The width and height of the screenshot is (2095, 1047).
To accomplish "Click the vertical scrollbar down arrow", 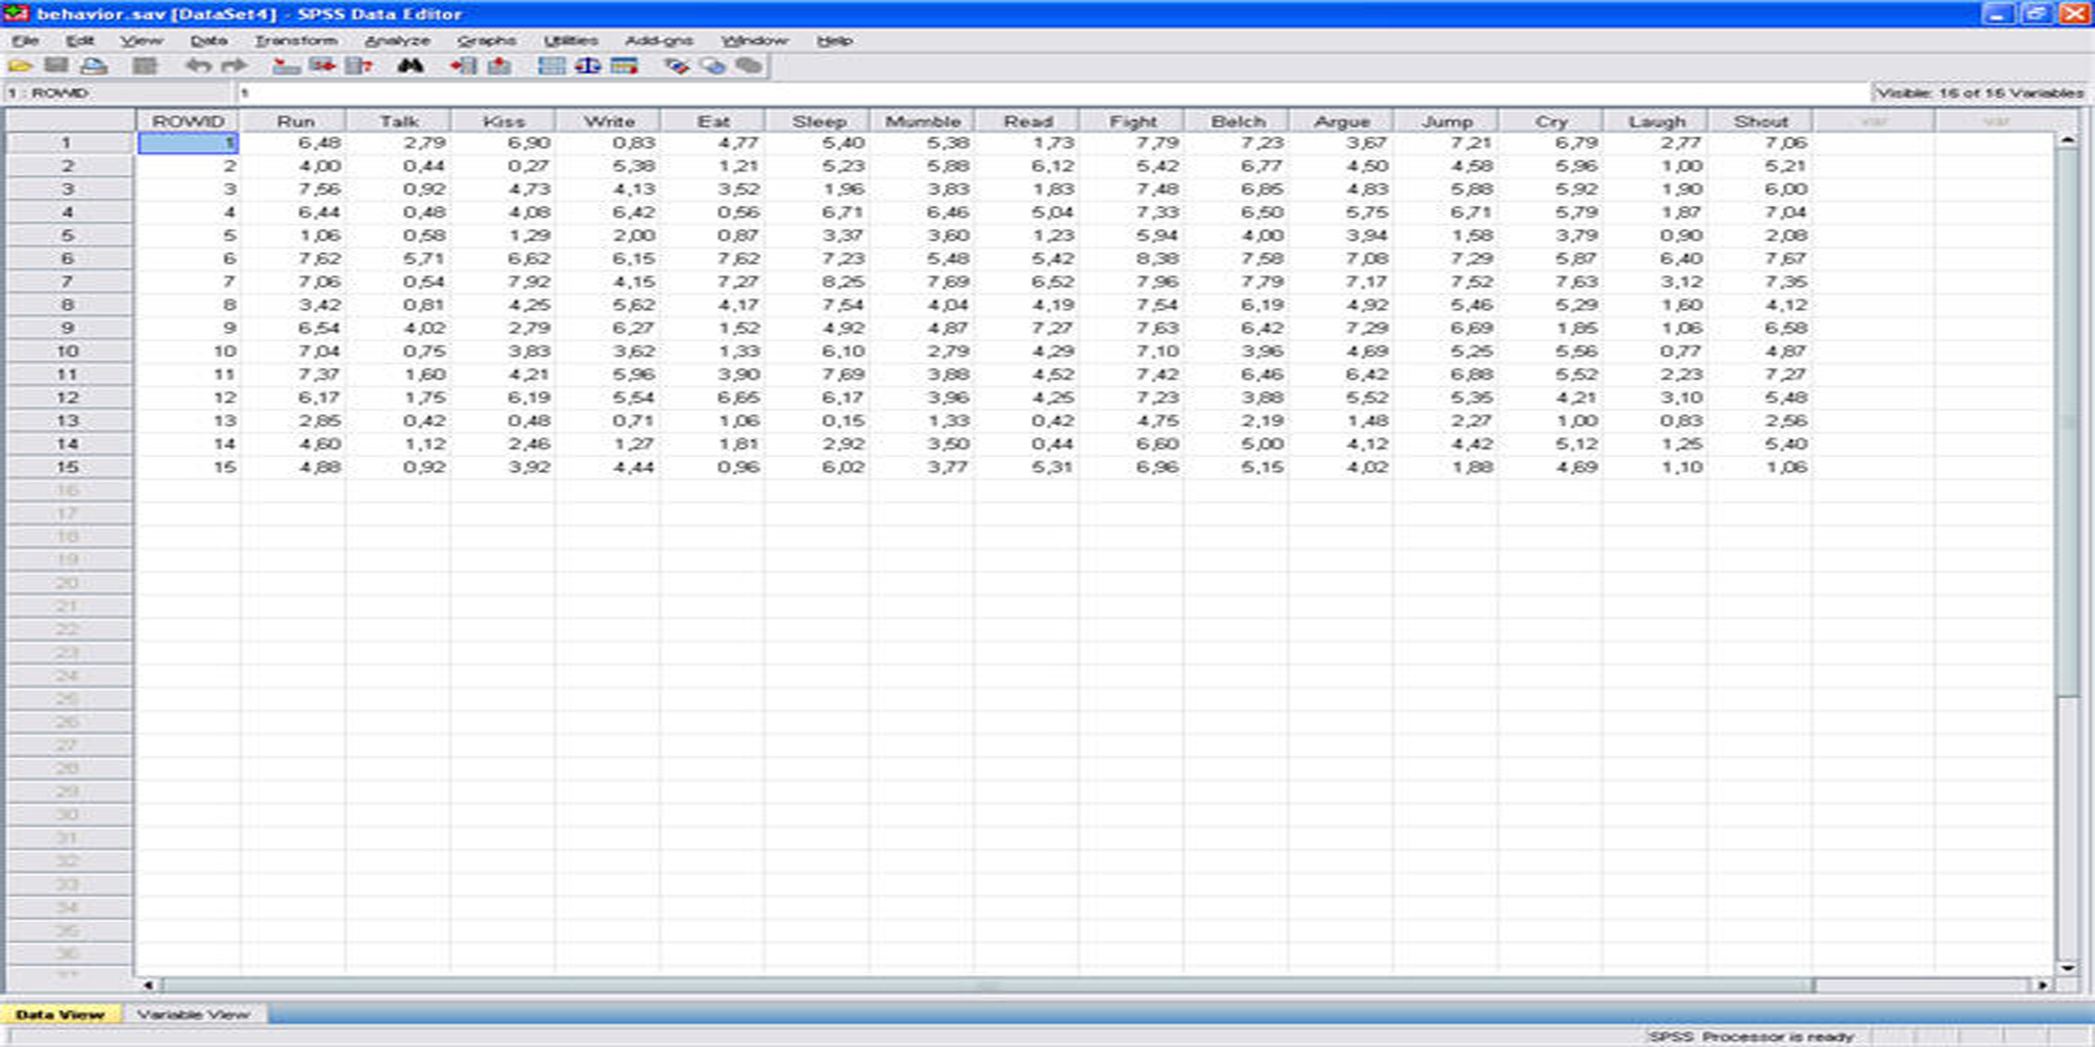I will point(2066,968).
